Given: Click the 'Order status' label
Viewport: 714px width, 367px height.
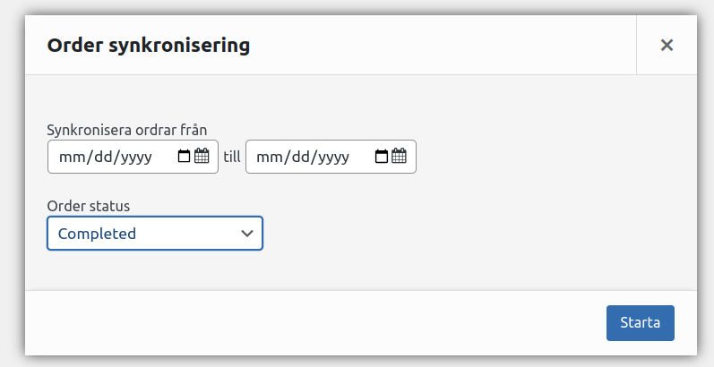Looking at the screenshot, I should [x=88, y=206].
